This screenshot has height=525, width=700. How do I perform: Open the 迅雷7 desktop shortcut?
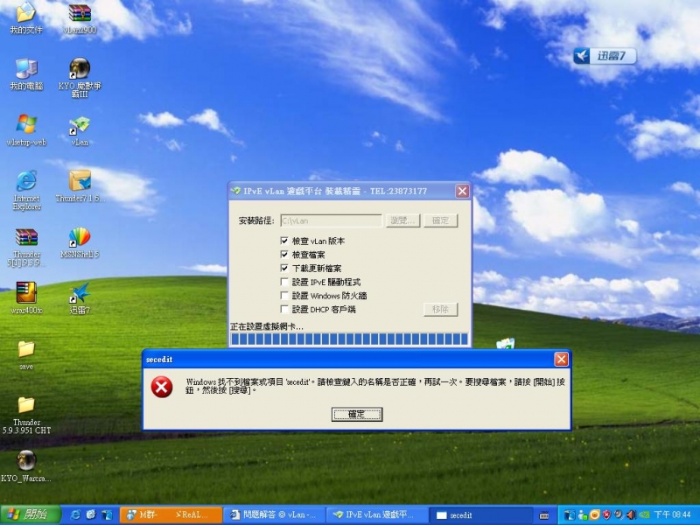tap(80, 295)
